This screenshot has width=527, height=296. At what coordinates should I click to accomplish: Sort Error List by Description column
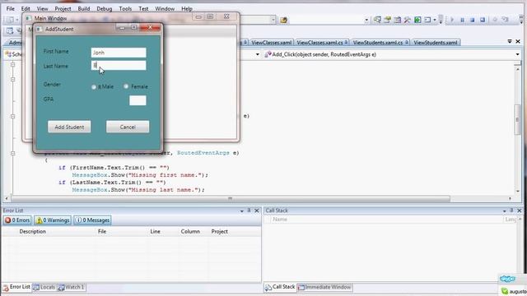pyautogui.click(x=33, y=231)
